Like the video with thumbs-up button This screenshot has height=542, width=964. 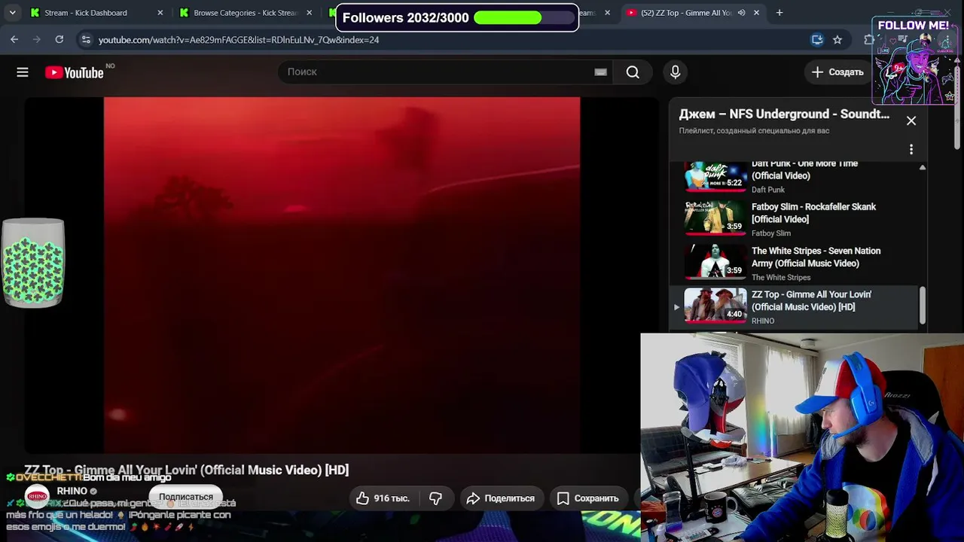tap(383, 498)
